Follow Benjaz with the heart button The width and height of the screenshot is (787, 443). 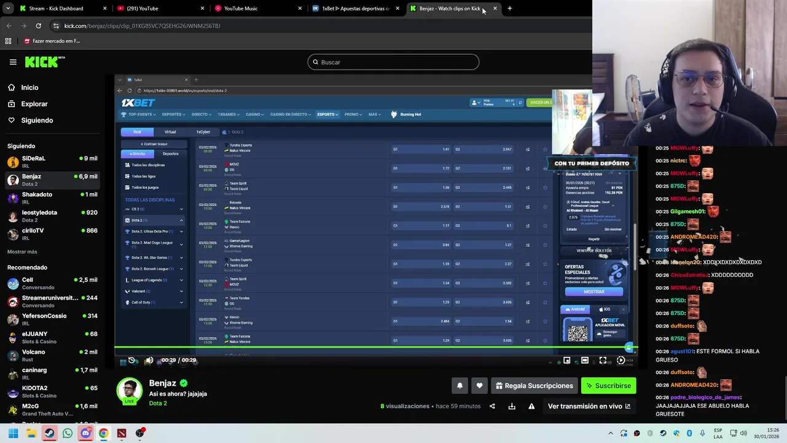point(480,386)
